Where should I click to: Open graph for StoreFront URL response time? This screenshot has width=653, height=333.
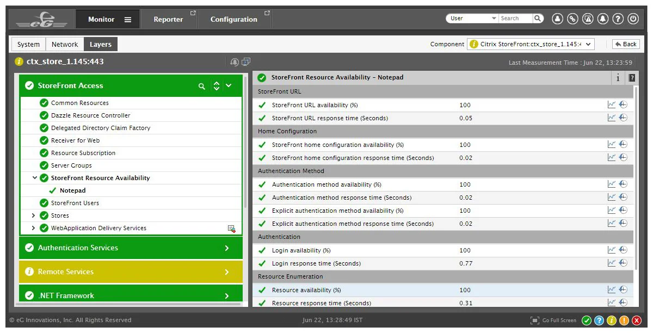point(612,118)
